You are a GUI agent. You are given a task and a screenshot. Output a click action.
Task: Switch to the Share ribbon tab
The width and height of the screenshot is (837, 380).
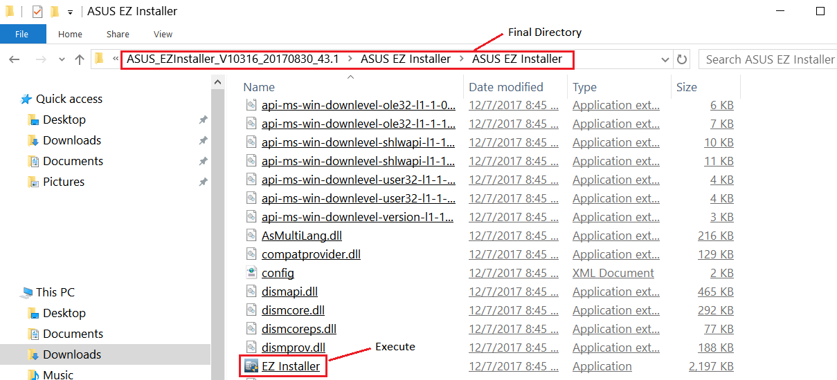pos(118,34)
